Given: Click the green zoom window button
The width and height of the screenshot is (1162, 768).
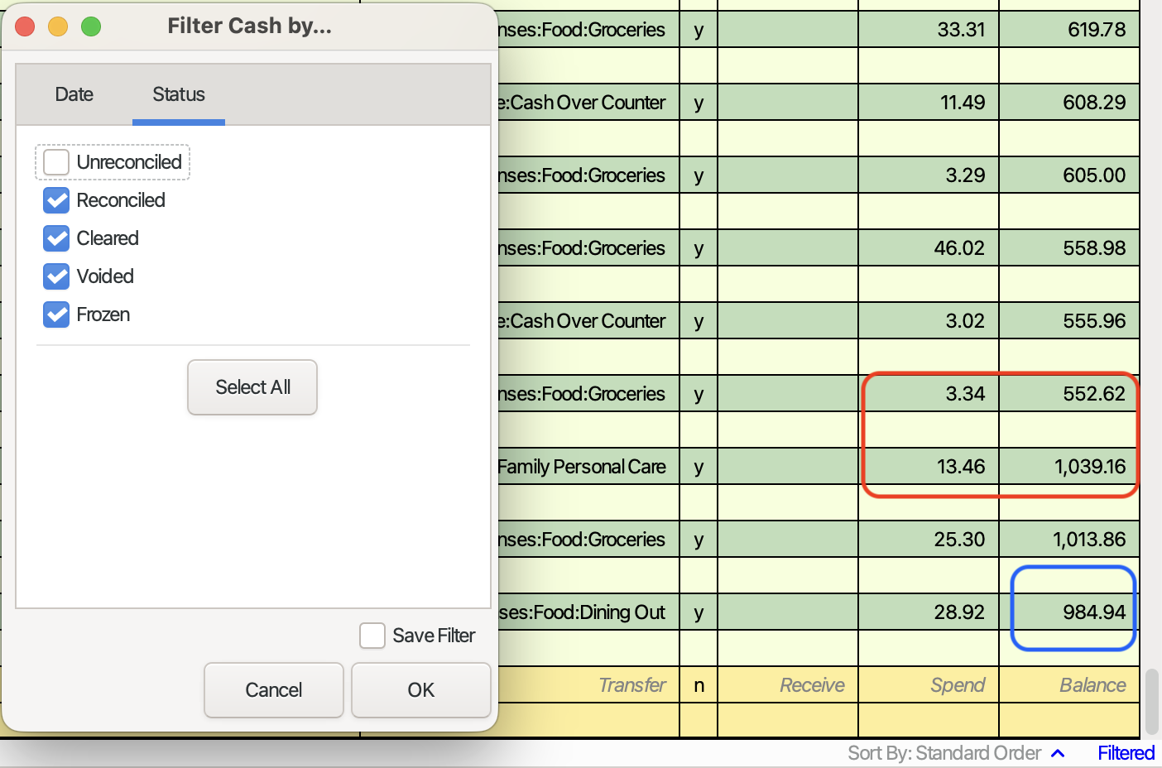Looking at the screenshot, I should [x=91, y=26].
